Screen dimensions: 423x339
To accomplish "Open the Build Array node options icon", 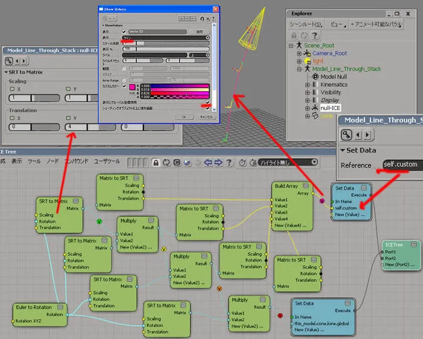I will [306, 186].
